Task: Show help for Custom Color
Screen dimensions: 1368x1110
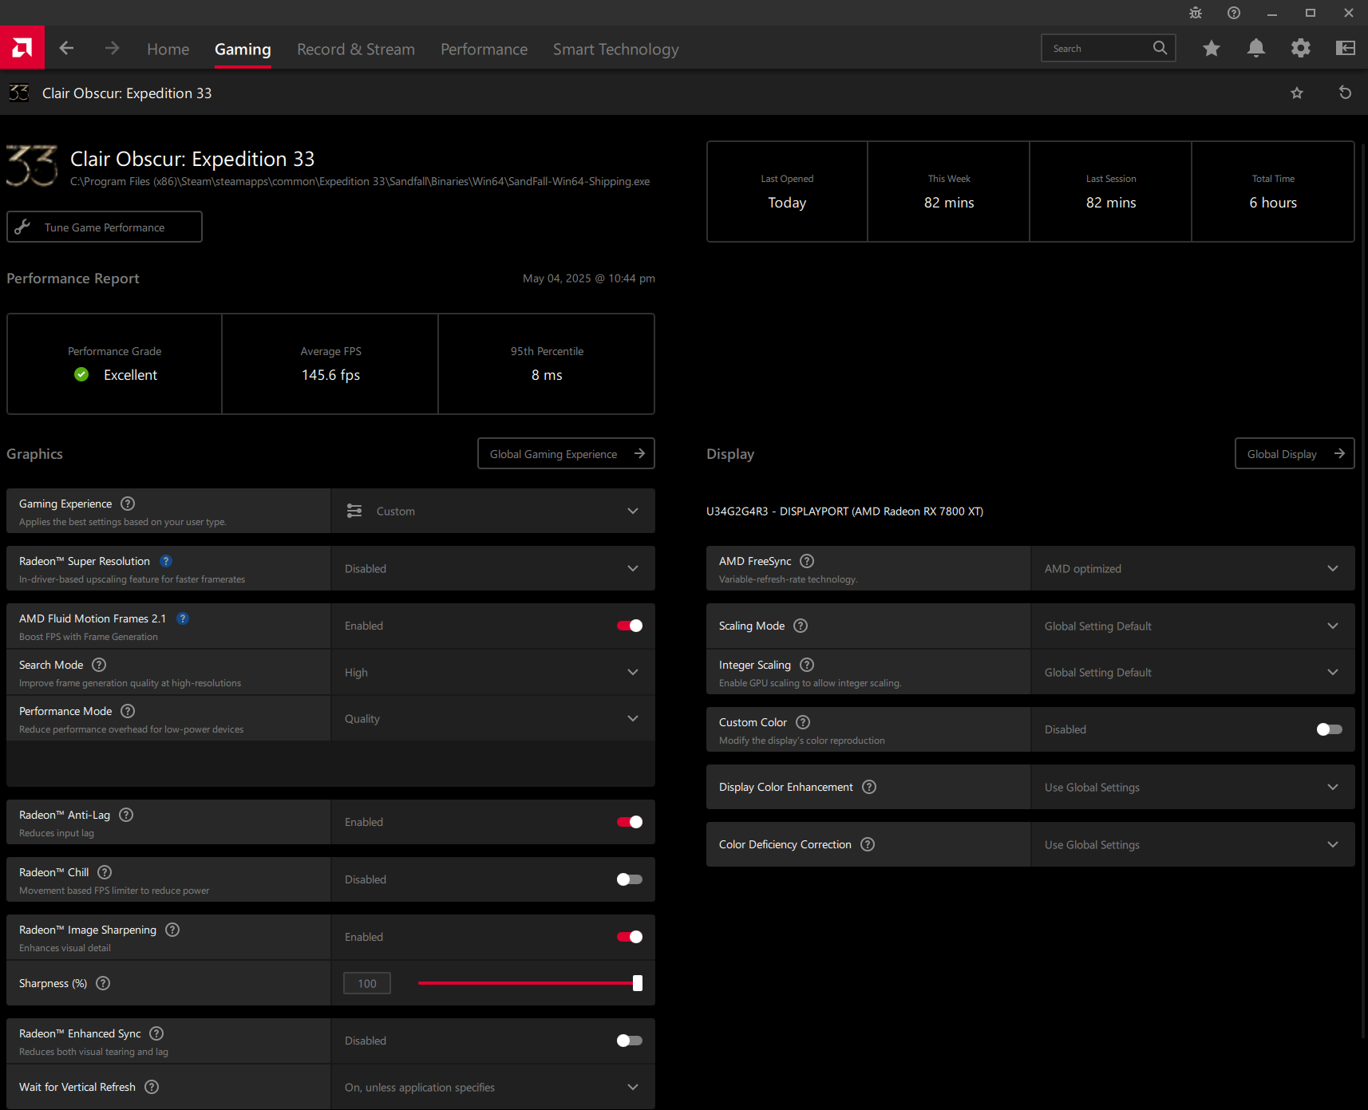Action: tap(803, 722)
